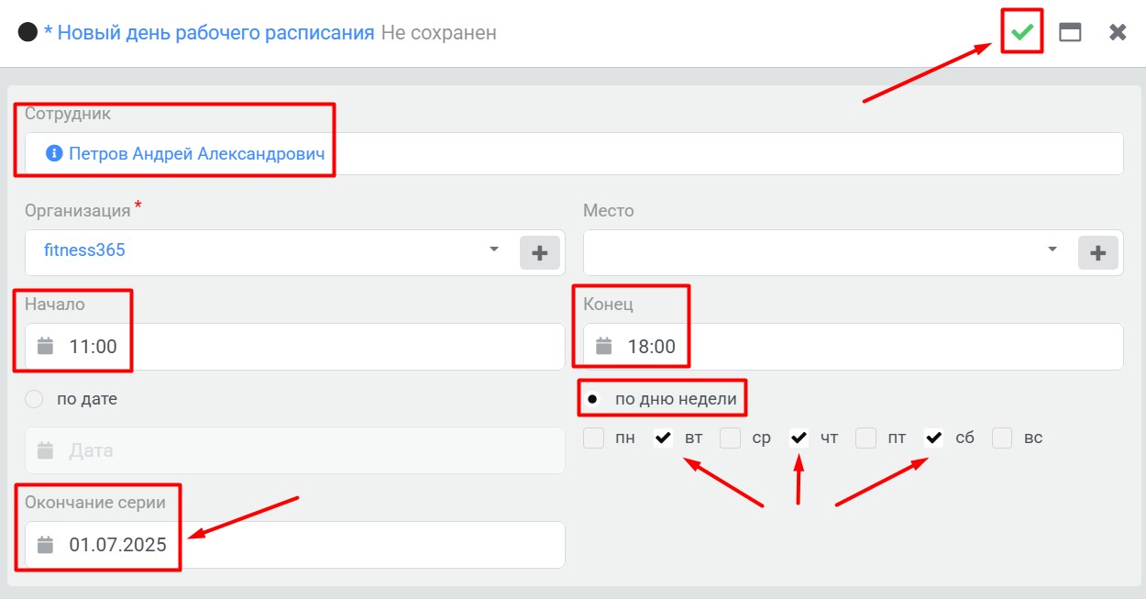Uncheck the вт weekday checkbox
The image size is (1146, 599).
click(663, 438)
